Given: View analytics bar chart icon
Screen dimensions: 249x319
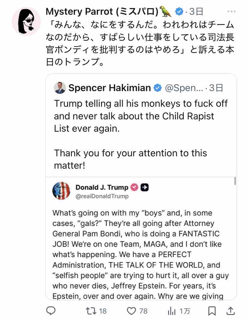Looking at the screenshot, I should (x=172, y=311).
